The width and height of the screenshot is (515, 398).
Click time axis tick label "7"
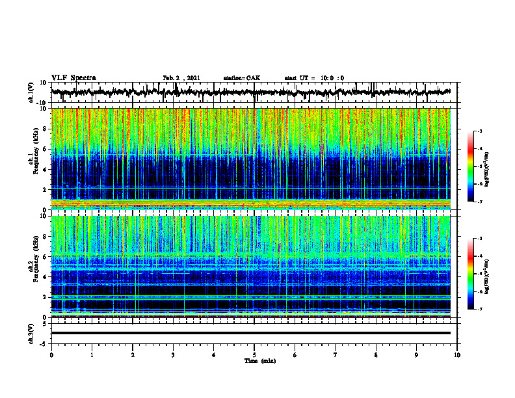point(336,355)
